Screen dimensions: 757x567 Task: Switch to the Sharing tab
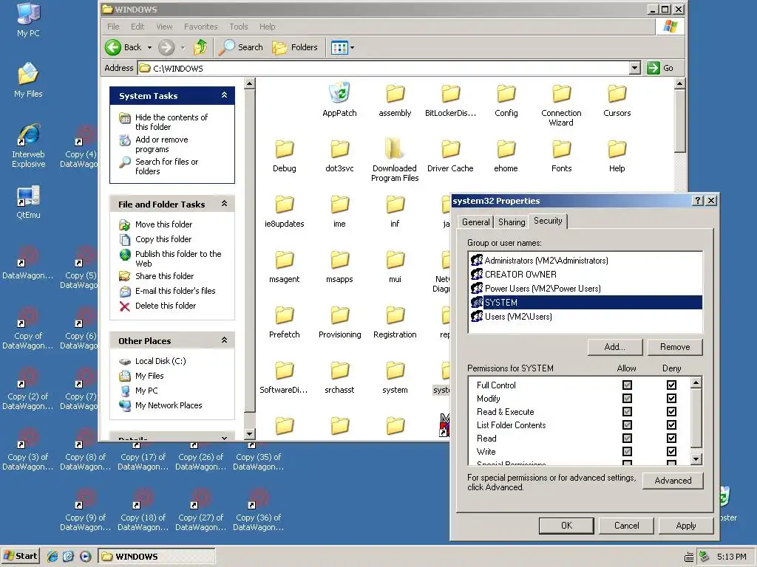point(512,221)
